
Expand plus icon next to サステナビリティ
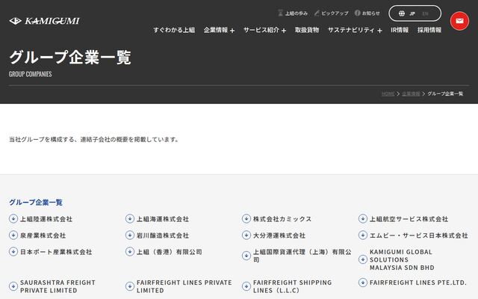point(379,31)
